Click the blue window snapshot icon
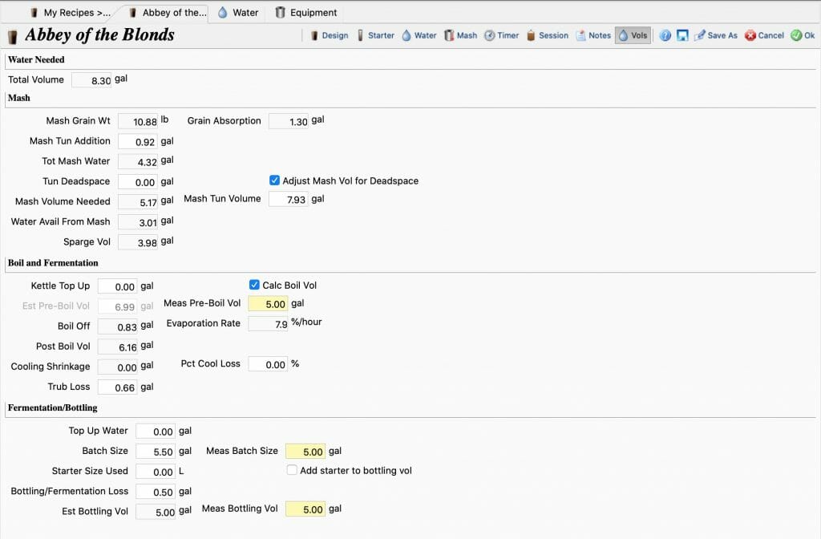The image size is (821, 539). pyautogui.click(x=682, y=35)
